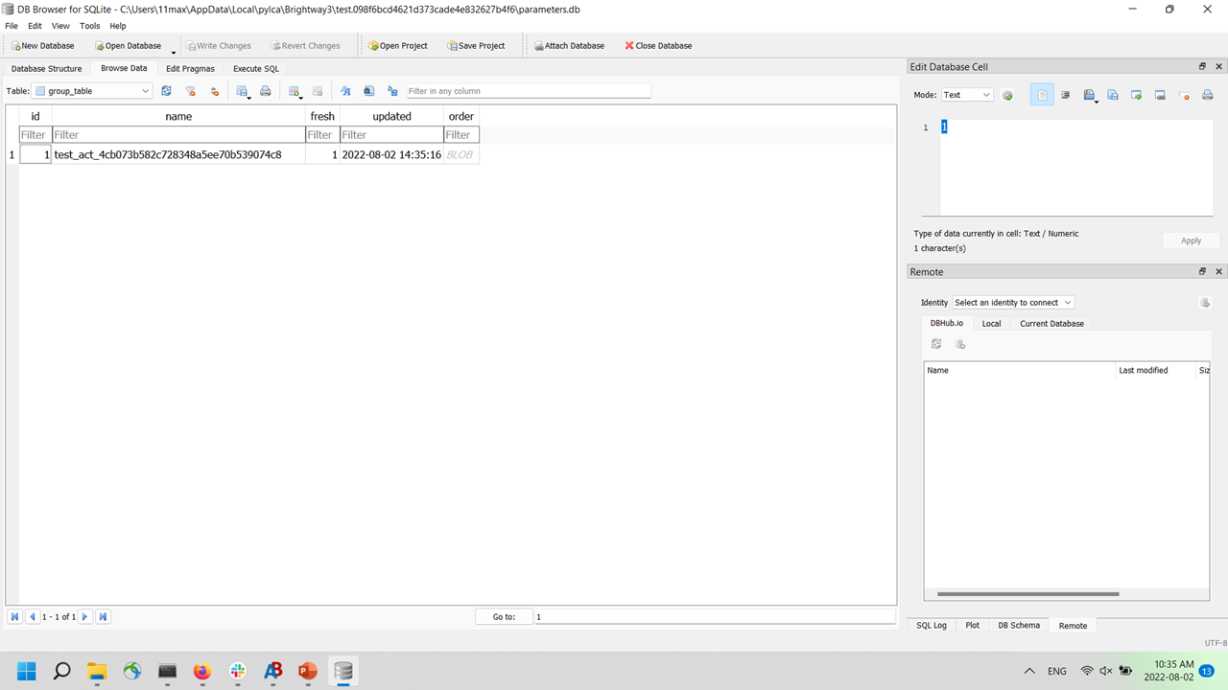Image resolution: width=1228 pixels, height=690 pixels.
Task: Toggle the highlighted blank page icon in cell editor
Action: 1042,95
